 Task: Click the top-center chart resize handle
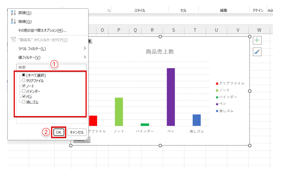click(160, 37)
